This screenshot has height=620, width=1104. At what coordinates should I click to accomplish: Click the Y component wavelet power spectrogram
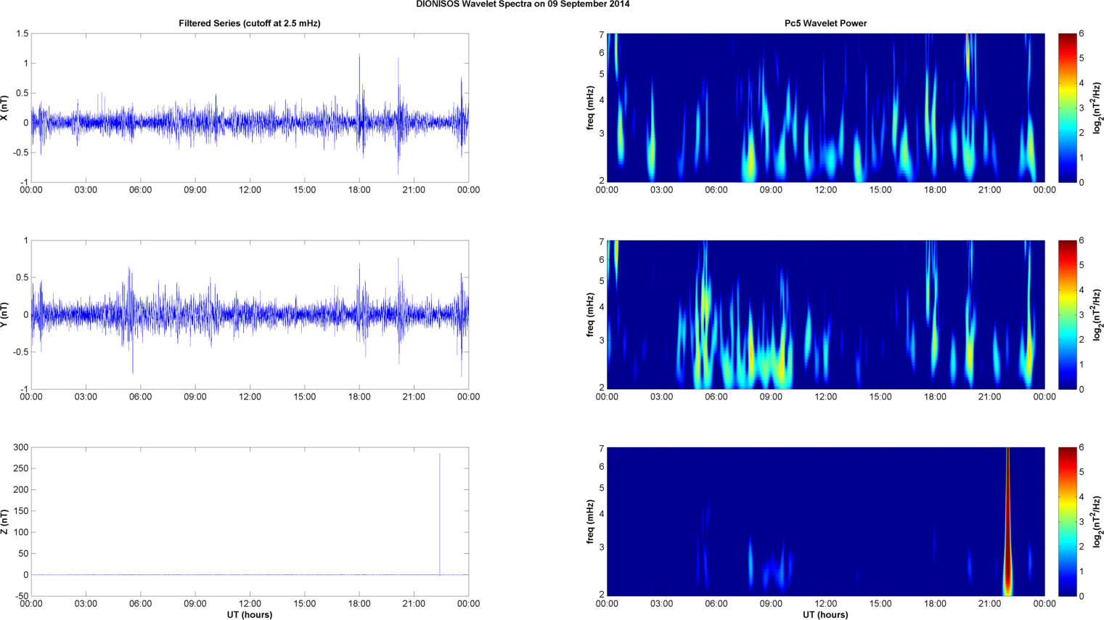825,314
